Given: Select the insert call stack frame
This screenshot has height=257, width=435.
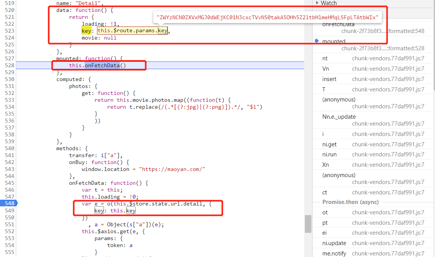Looking at the screenshot, I should pyautogui.click(x=330, y=79).
